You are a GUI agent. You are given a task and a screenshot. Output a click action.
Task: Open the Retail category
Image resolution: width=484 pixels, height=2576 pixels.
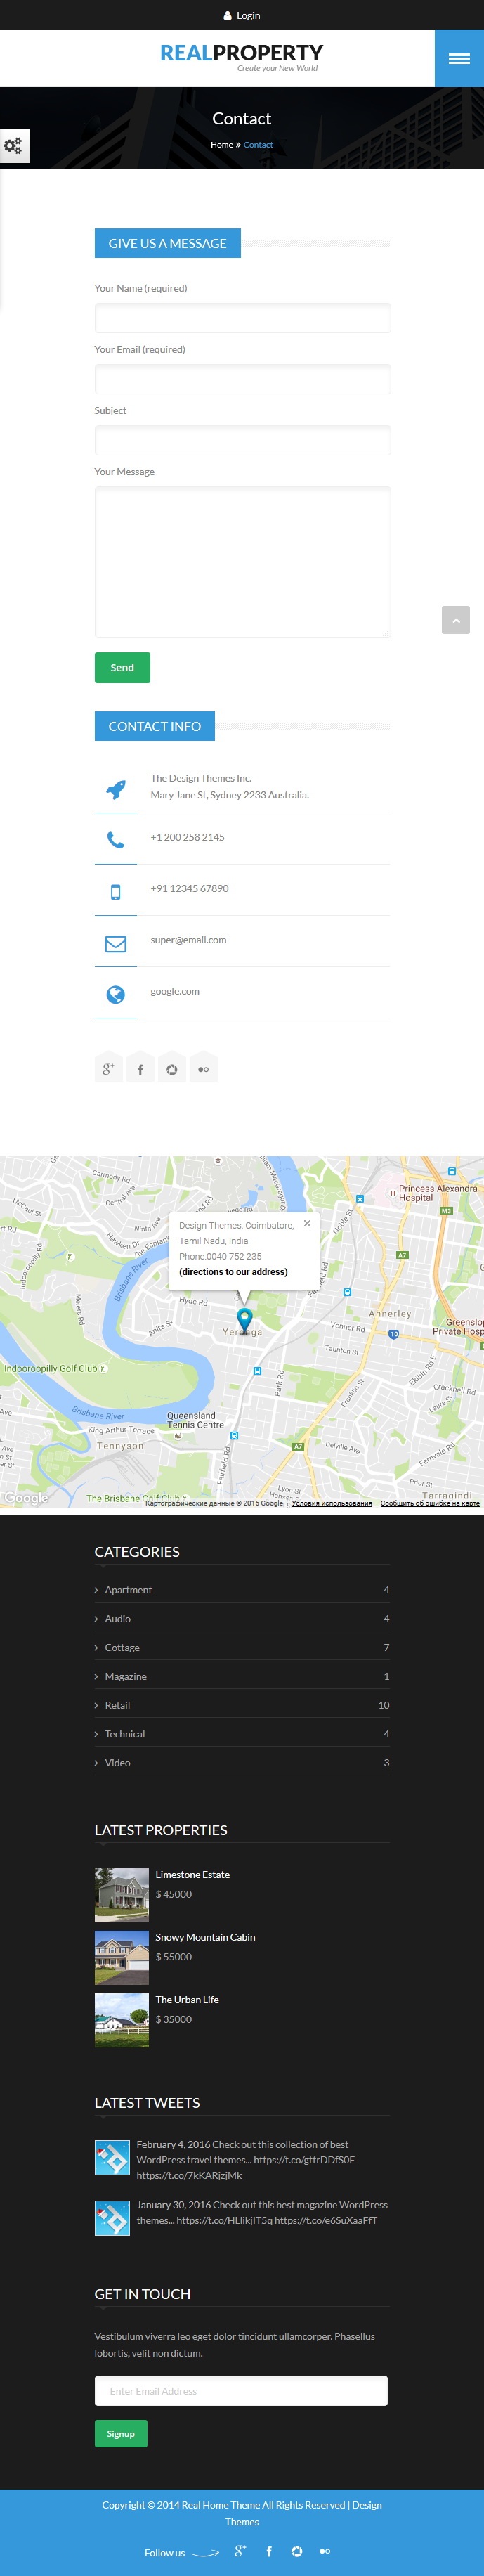(117, 1705)
